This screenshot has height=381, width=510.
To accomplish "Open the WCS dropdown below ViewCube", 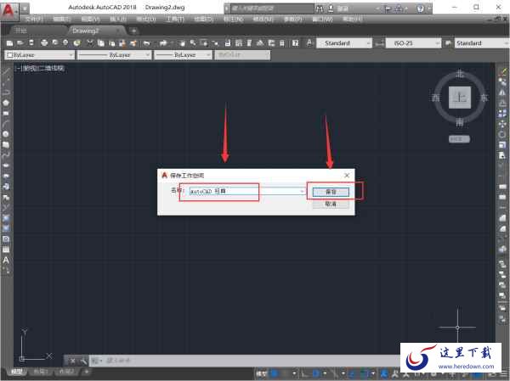I will (x=459, y=139).
